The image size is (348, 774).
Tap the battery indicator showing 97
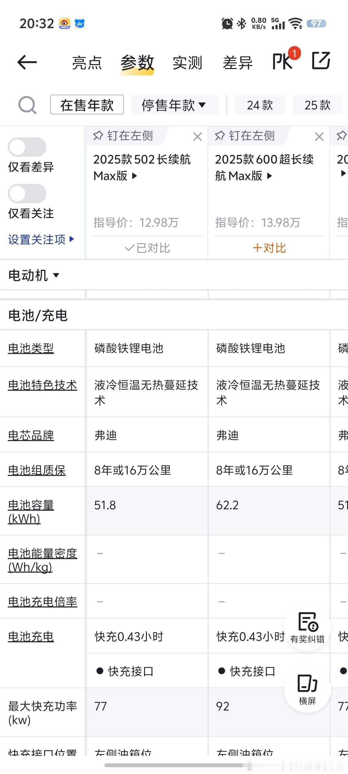point(316,24)
